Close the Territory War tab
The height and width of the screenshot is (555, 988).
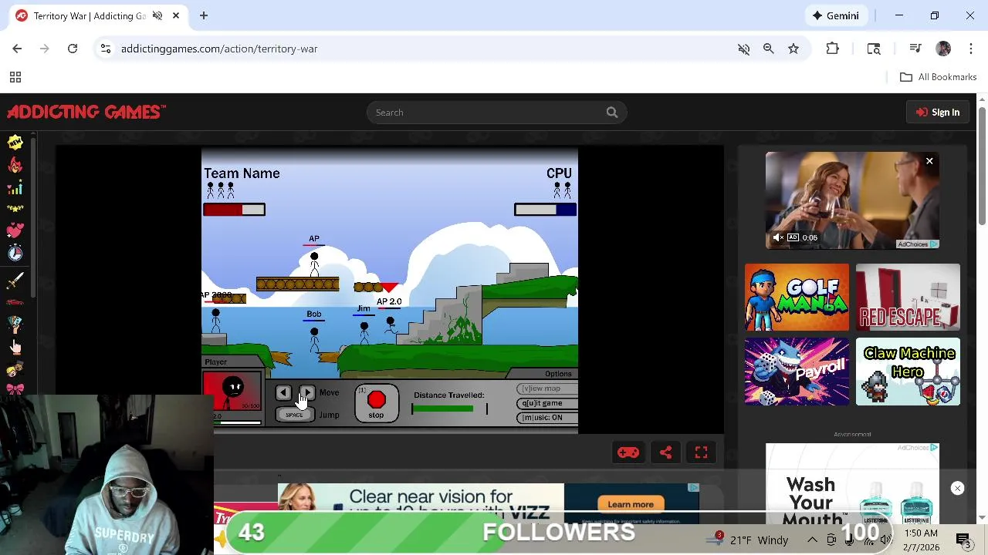176,15
